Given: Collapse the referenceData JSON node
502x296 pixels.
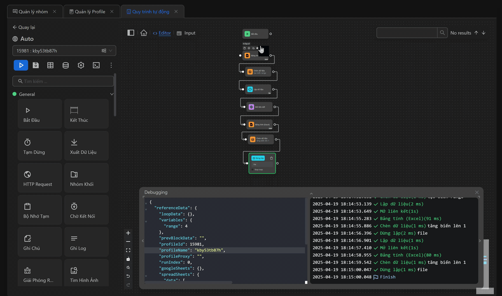Looking at the screenshot, I should (146, 209).
